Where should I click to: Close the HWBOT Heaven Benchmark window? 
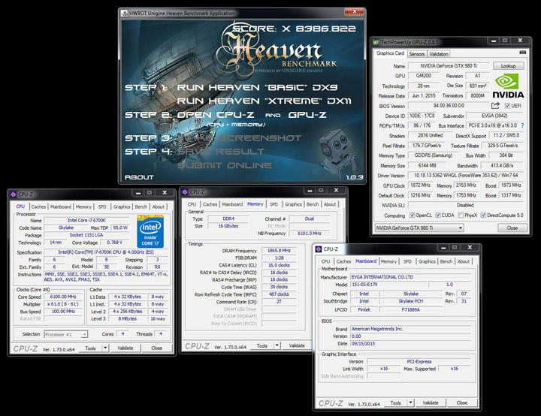click(x=355, y=12)
